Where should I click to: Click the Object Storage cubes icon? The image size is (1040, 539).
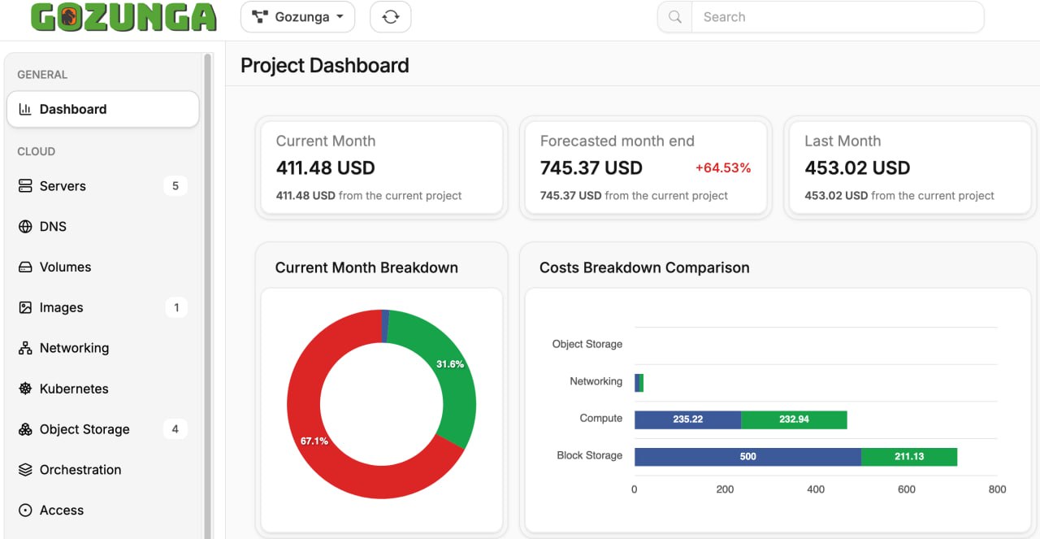pos(25,429)
